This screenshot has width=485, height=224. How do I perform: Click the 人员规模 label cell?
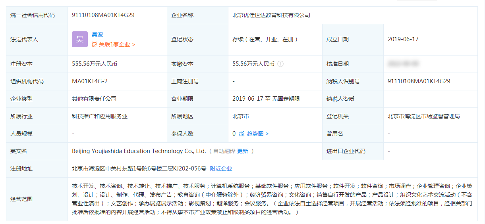point(37,134)
